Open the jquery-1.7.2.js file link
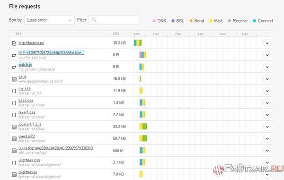 (x=30, y=124)
